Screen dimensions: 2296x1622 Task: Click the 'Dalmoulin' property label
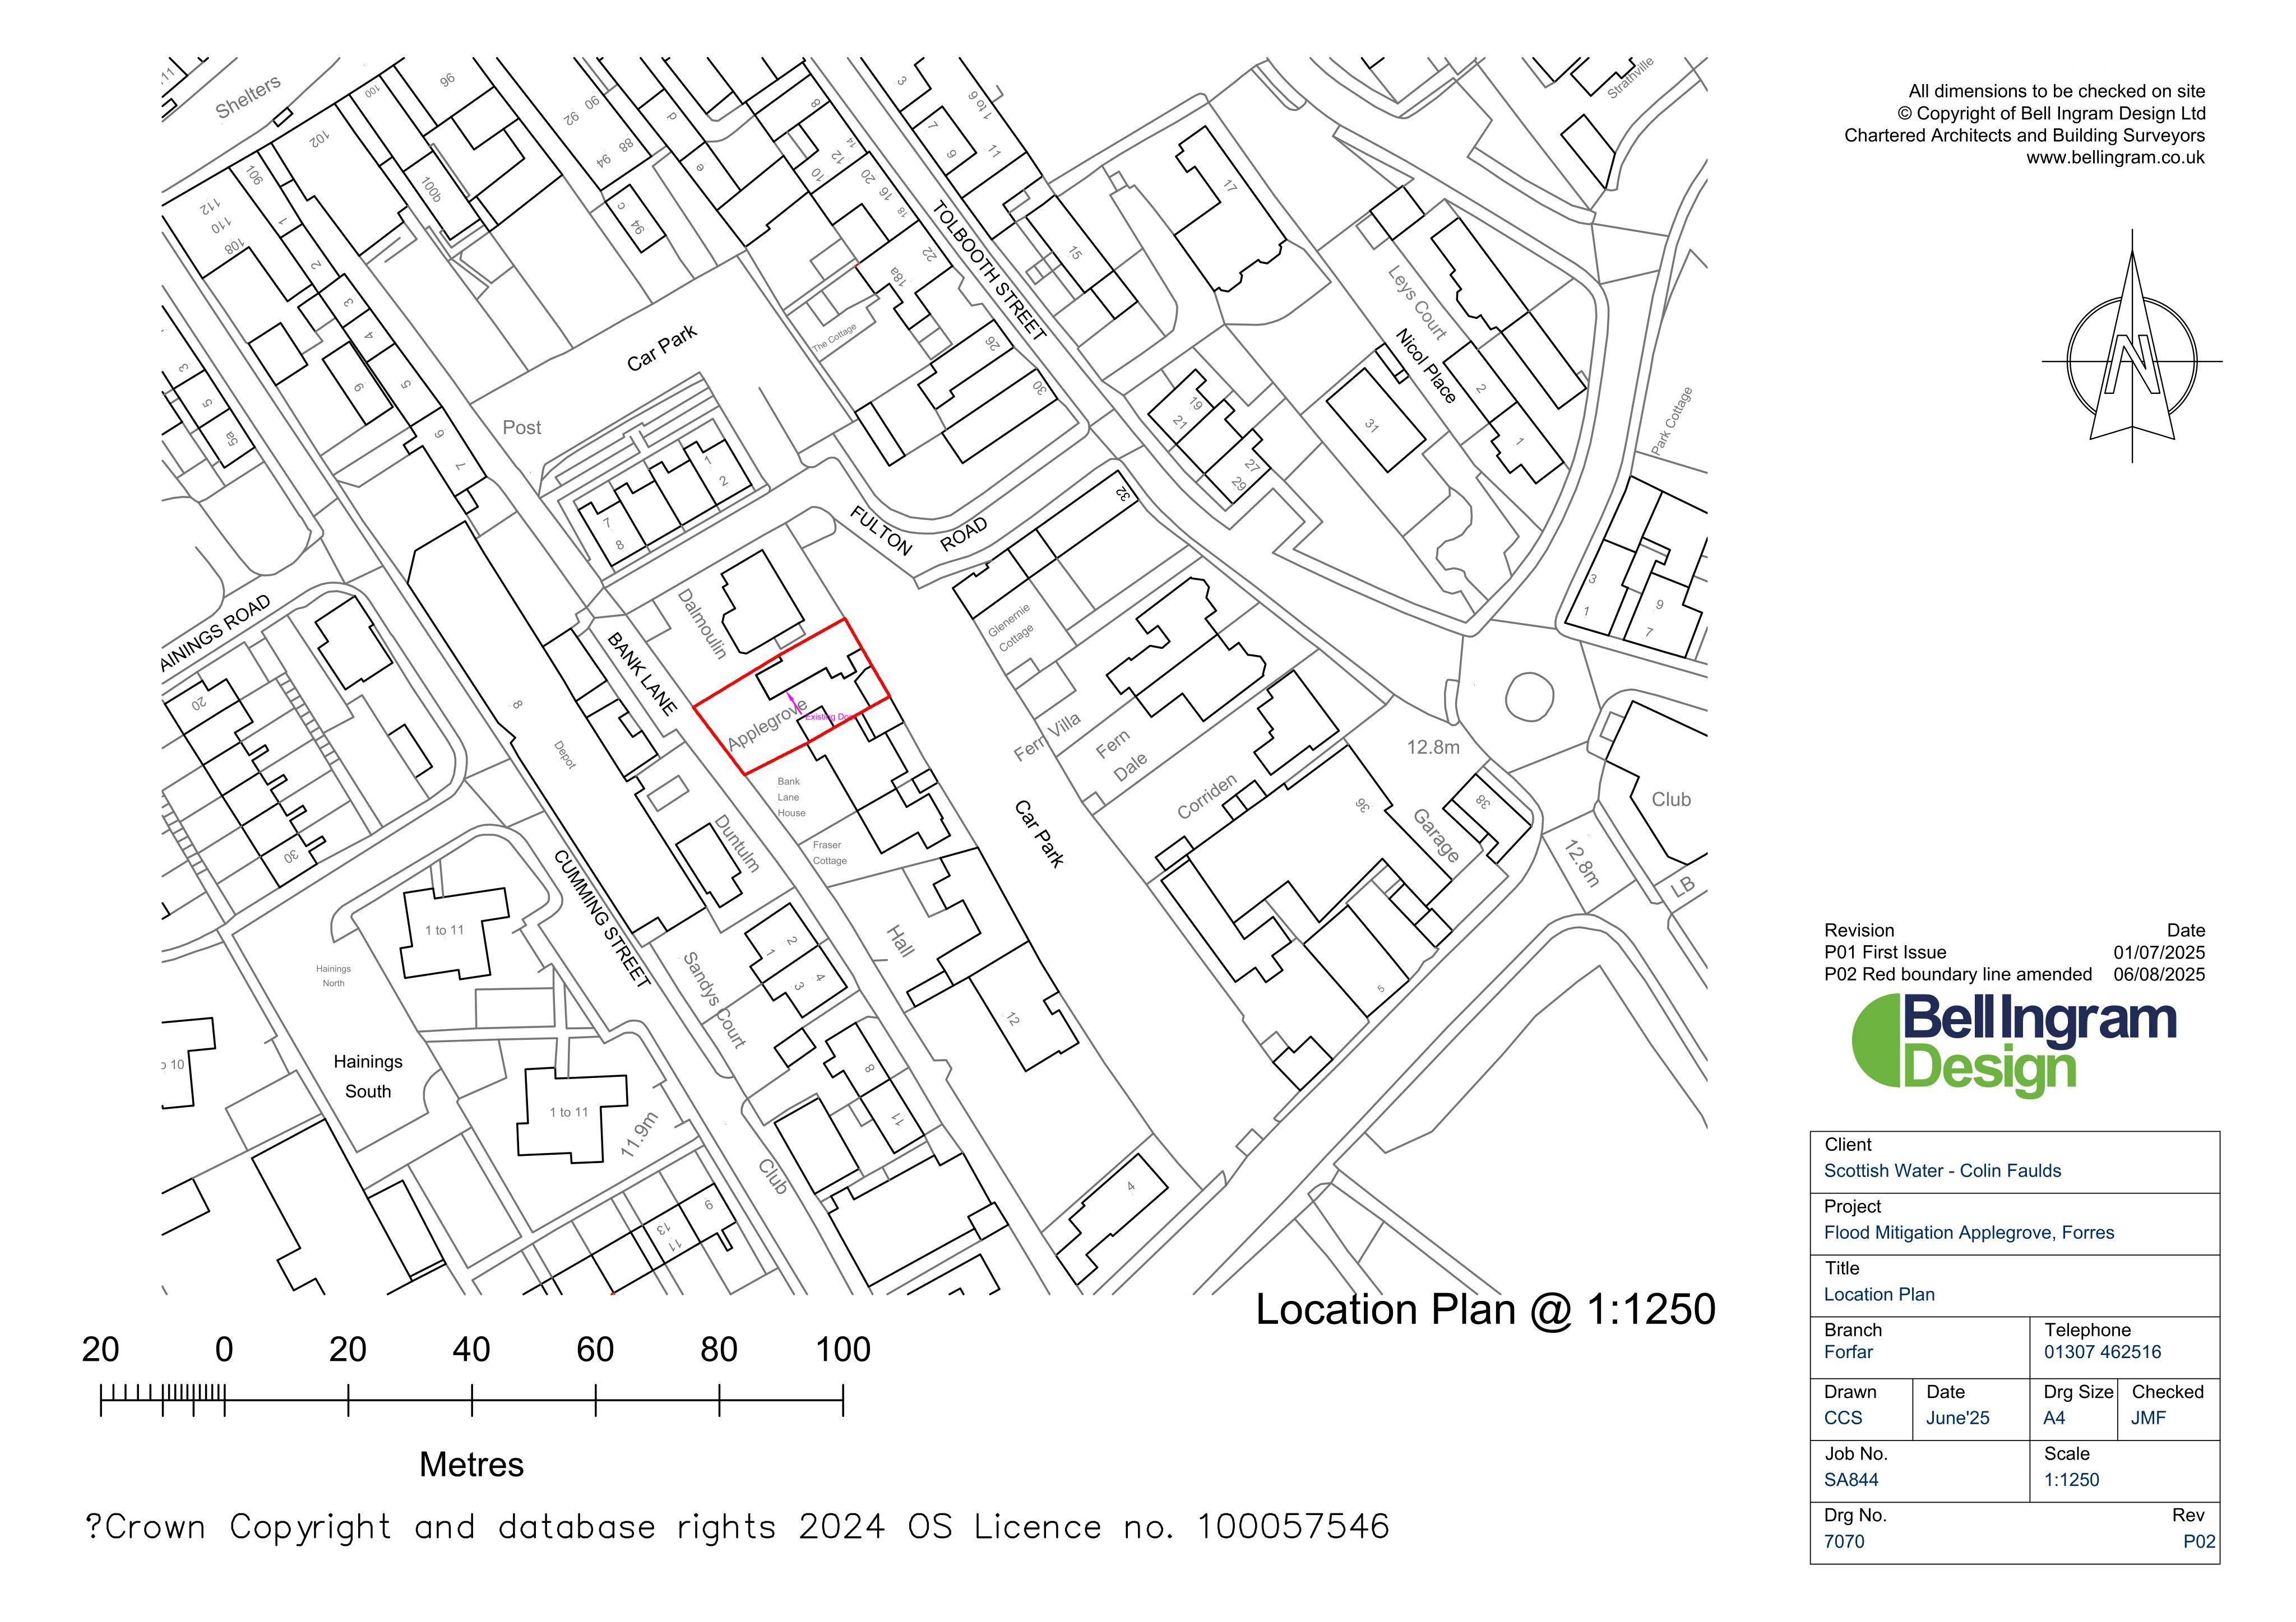tap(702, 624)
